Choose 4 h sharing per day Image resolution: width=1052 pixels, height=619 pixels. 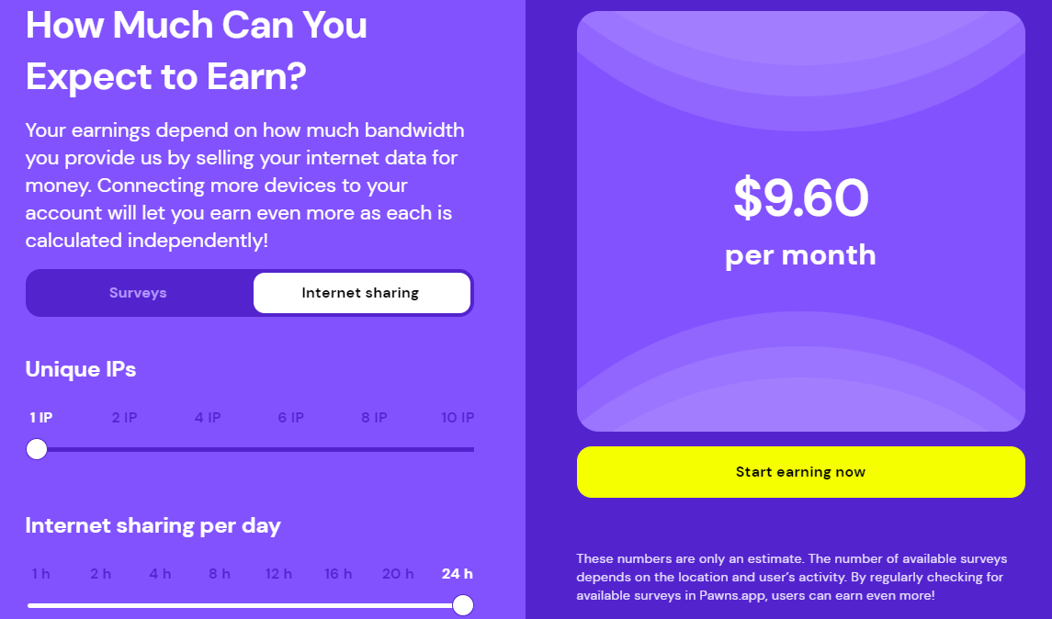pyautogui.click(x=161, y=574)
